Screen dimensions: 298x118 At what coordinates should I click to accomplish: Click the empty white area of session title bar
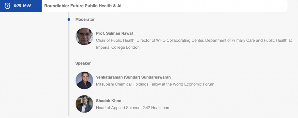[x=204, y=6]
